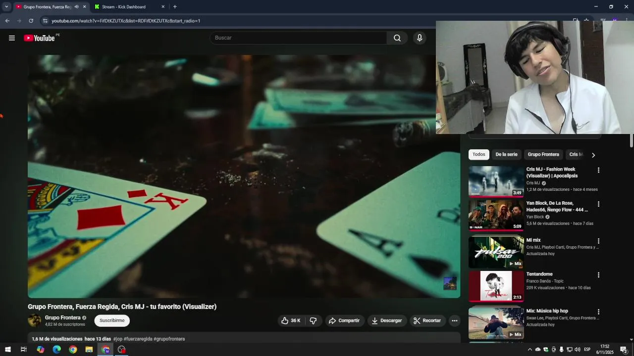Open the Windows Start menu

click(x=7, y=350)
